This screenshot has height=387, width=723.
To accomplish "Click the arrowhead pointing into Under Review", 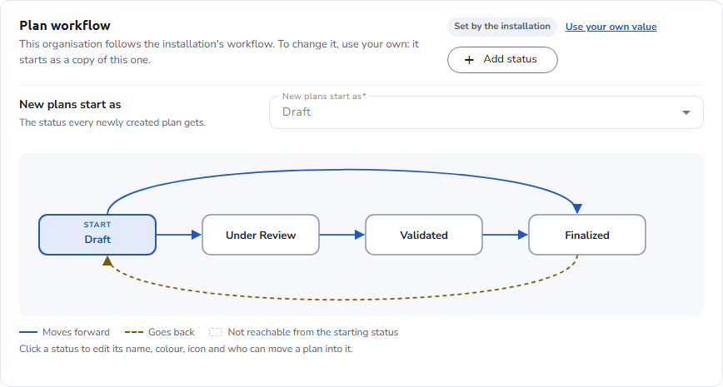I will [197, 235].
